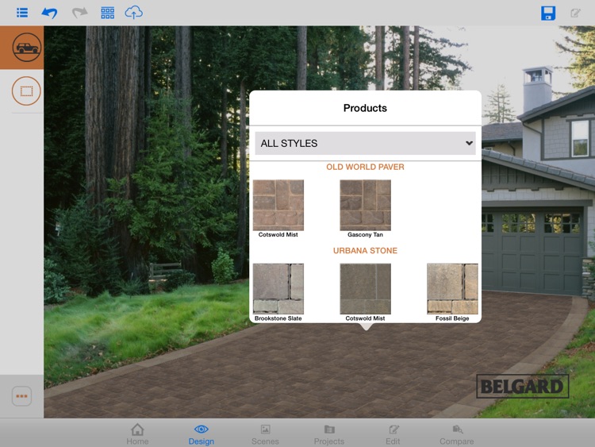Screen dimensions: 595x447
Task: Open the grid view icon
Action: [107, 13]
